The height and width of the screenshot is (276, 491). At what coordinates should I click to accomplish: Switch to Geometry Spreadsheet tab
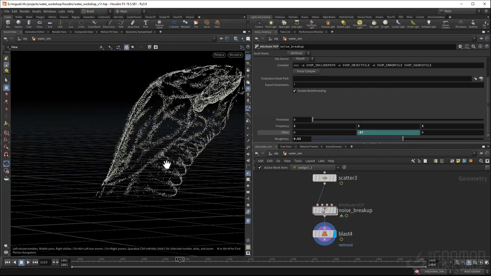139,32
